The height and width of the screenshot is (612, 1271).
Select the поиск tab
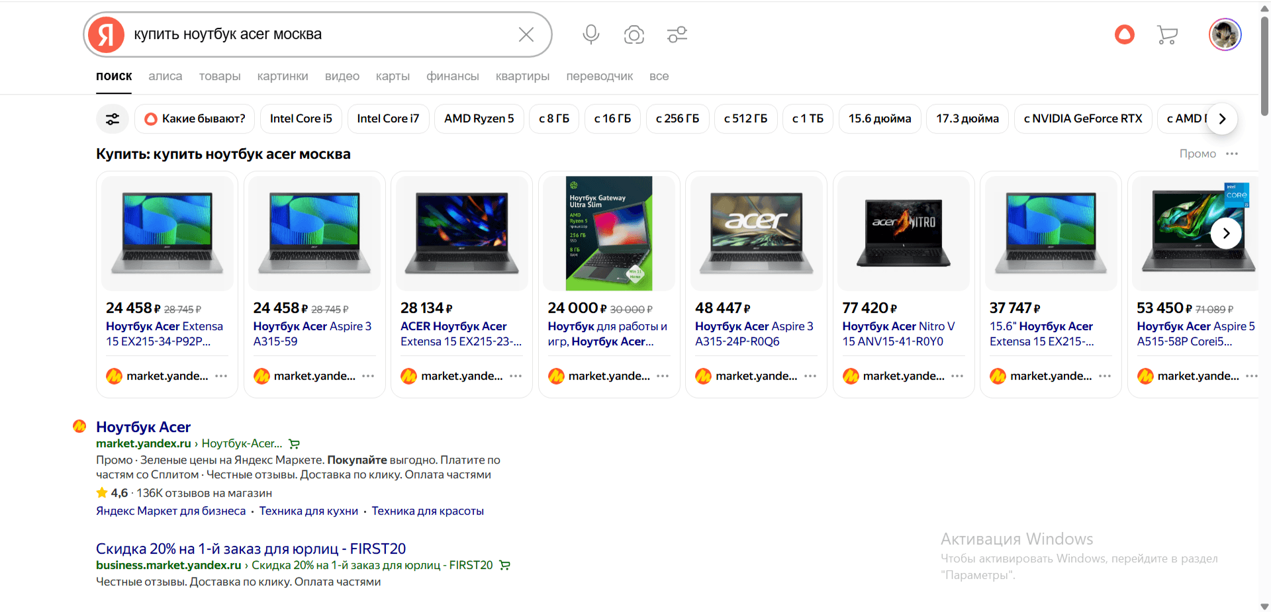(114, 76)
